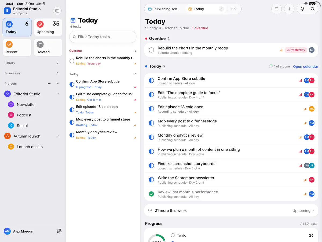322x242 pixels.
Task: Collapse the Projects section chevron
Action: [58, 84]
